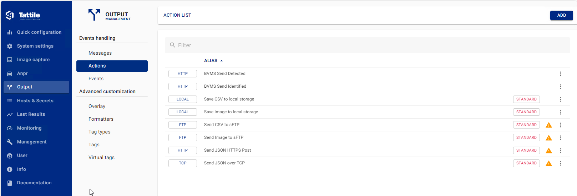Go to Image capture section
The height and width of the screenshot is (196, 577).
[x=36, y=60]
